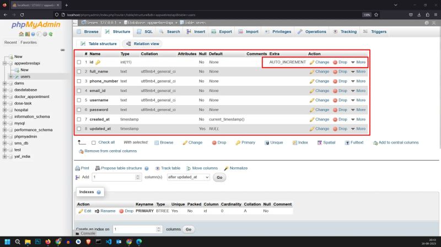
Task: Click the green reload navigation icon
Action: click(51, 34)
